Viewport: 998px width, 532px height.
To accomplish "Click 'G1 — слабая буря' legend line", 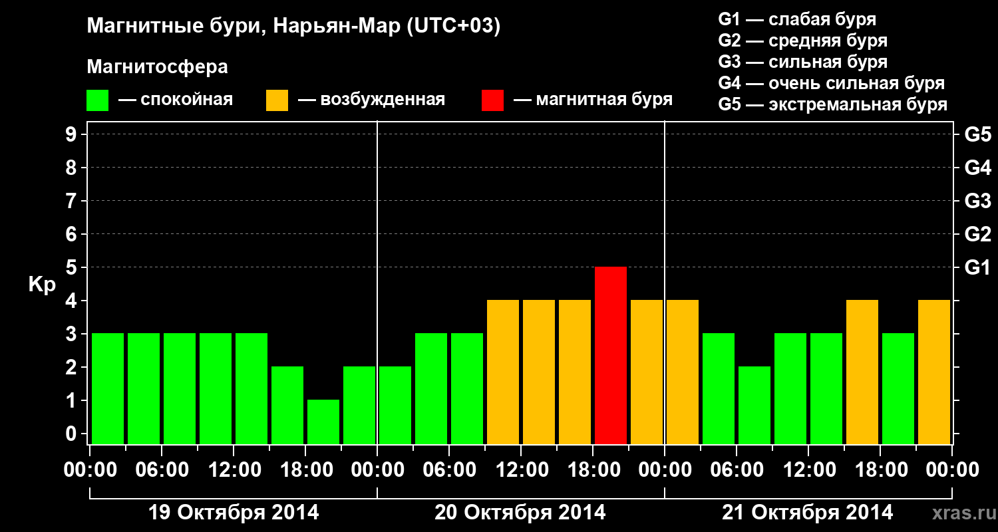I will click(x=797, y=19).
